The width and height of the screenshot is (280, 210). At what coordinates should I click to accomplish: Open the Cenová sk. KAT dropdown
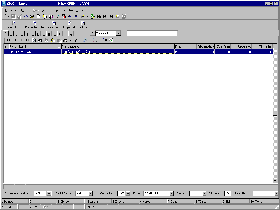coord(128,193)
